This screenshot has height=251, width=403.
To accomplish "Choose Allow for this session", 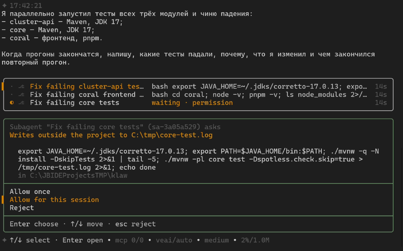I will pos(54,200).
